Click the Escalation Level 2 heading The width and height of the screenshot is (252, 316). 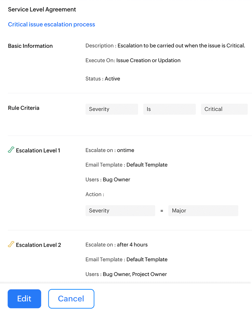click(x=38, y=245)
